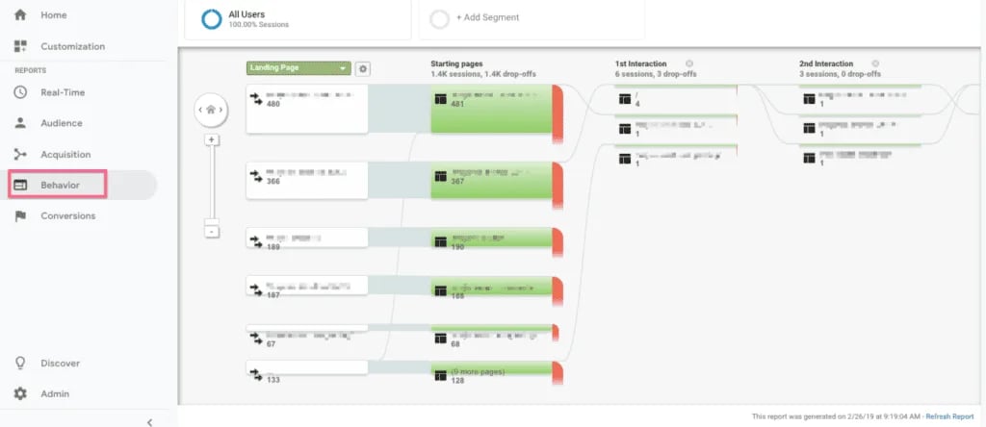Collapse the left sidebar navigation

tap(149, 421)
